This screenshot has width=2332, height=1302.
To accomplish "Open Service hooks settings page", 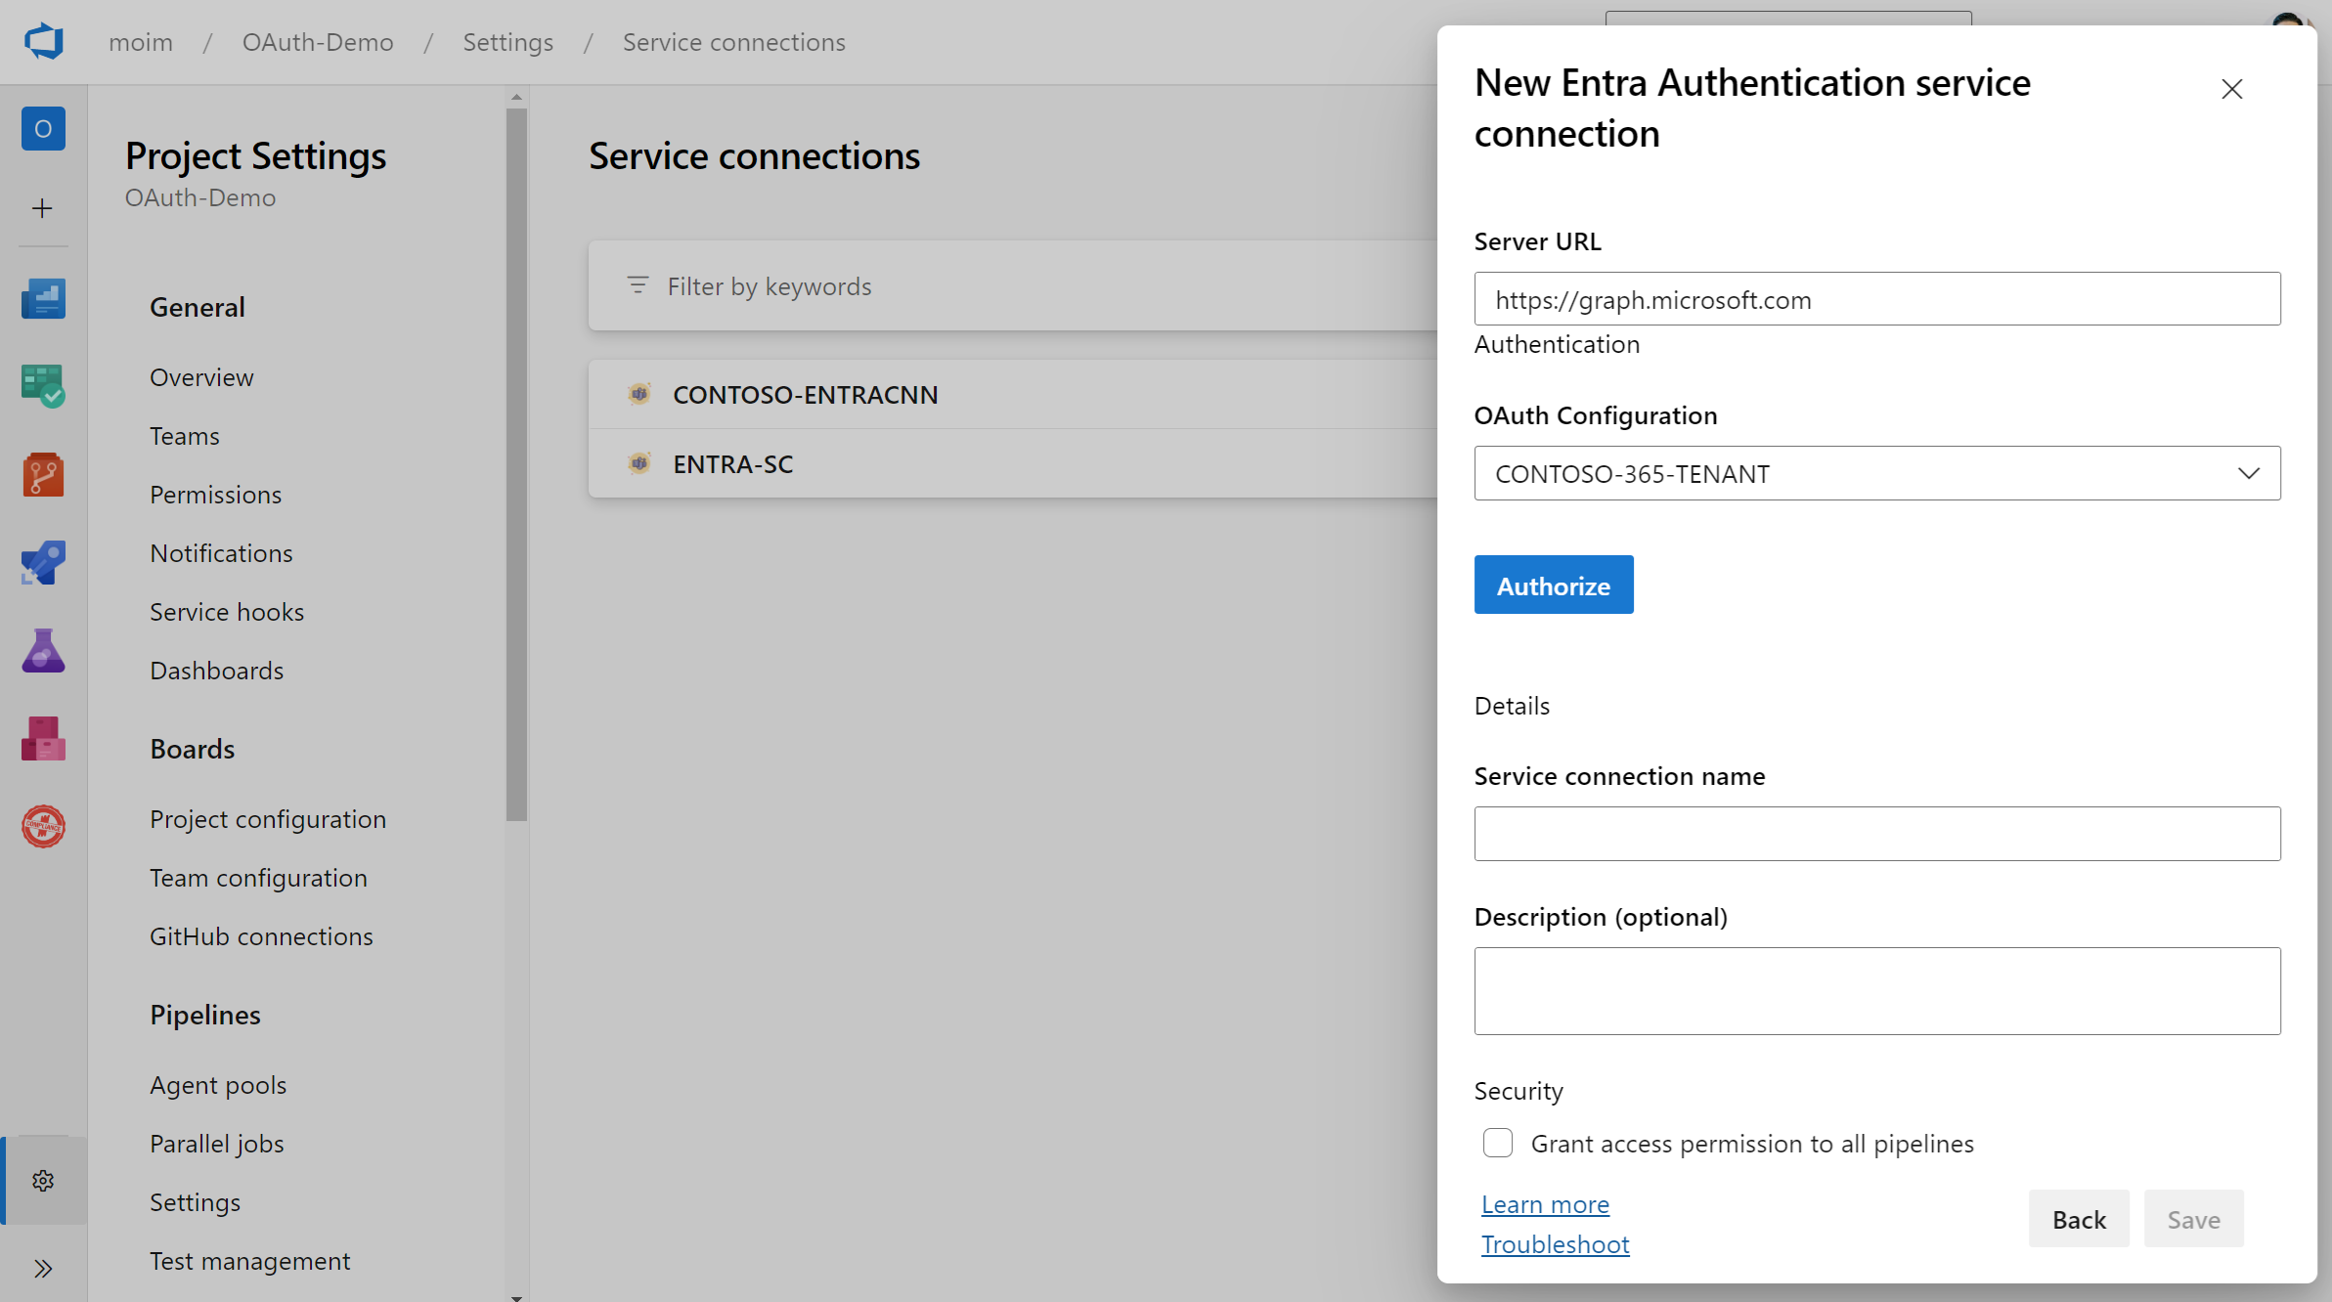I will pos(227,612).
